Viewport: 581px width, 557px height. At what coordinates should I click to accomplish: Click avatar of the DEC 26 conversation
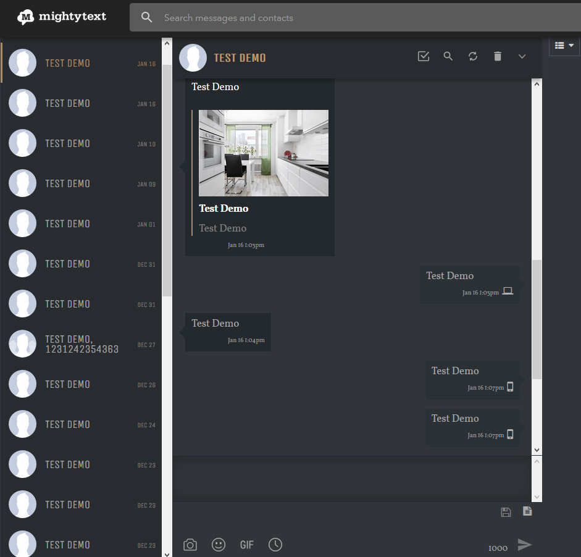tap(23, 384)
